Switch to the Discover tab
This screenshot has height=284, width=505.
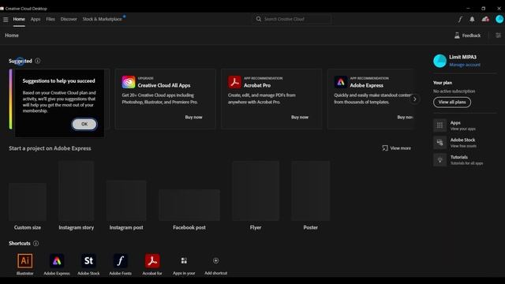pos(69,19)
